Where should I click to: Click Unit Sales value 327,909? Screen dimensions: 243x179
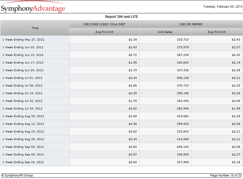183,162
